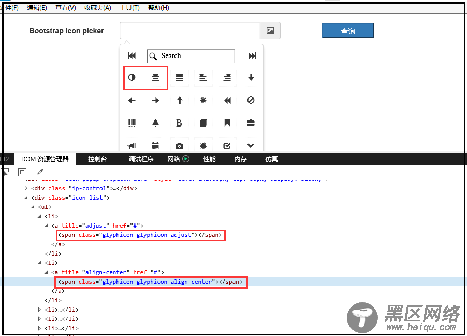Select the arrow-up icon

pos(179,100)
